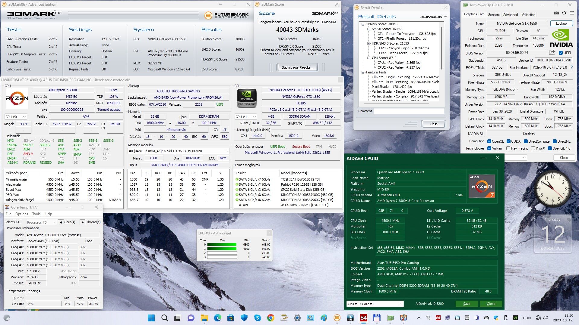Click Close button in AIDA64 CPUID

[491, 304]
